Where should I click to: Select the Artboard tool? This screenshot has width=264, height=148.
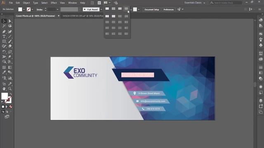coord(4,84)
